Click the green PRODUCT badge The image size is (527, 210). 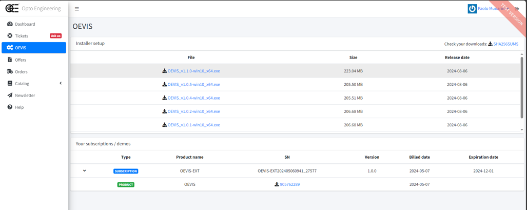(x=126, y=184)
